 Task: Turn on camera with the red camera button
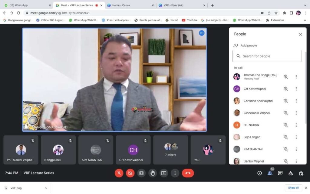[x=130, y=173]
